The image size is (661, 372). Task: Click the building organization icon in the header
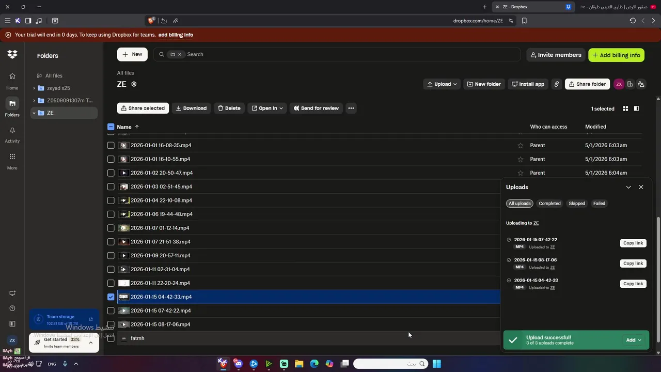click(630, 84)
